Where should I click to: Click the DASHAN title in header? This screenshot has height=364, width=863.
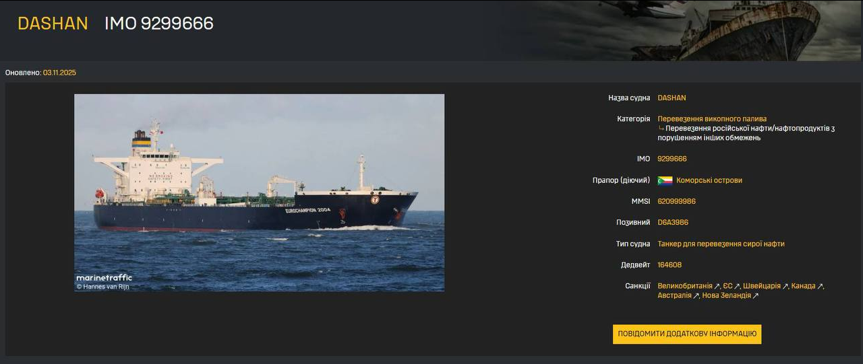[53, 24]
